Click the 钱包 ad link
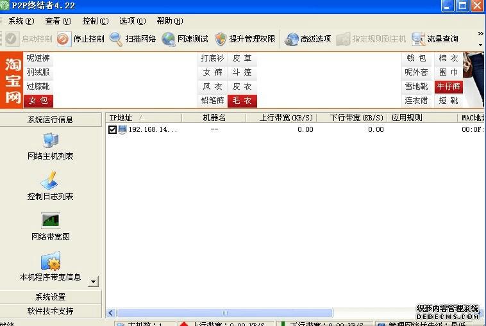 tap(416, 58)
